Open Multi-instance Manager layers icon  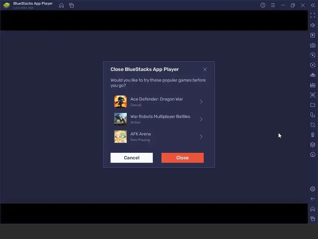[313, 145]
